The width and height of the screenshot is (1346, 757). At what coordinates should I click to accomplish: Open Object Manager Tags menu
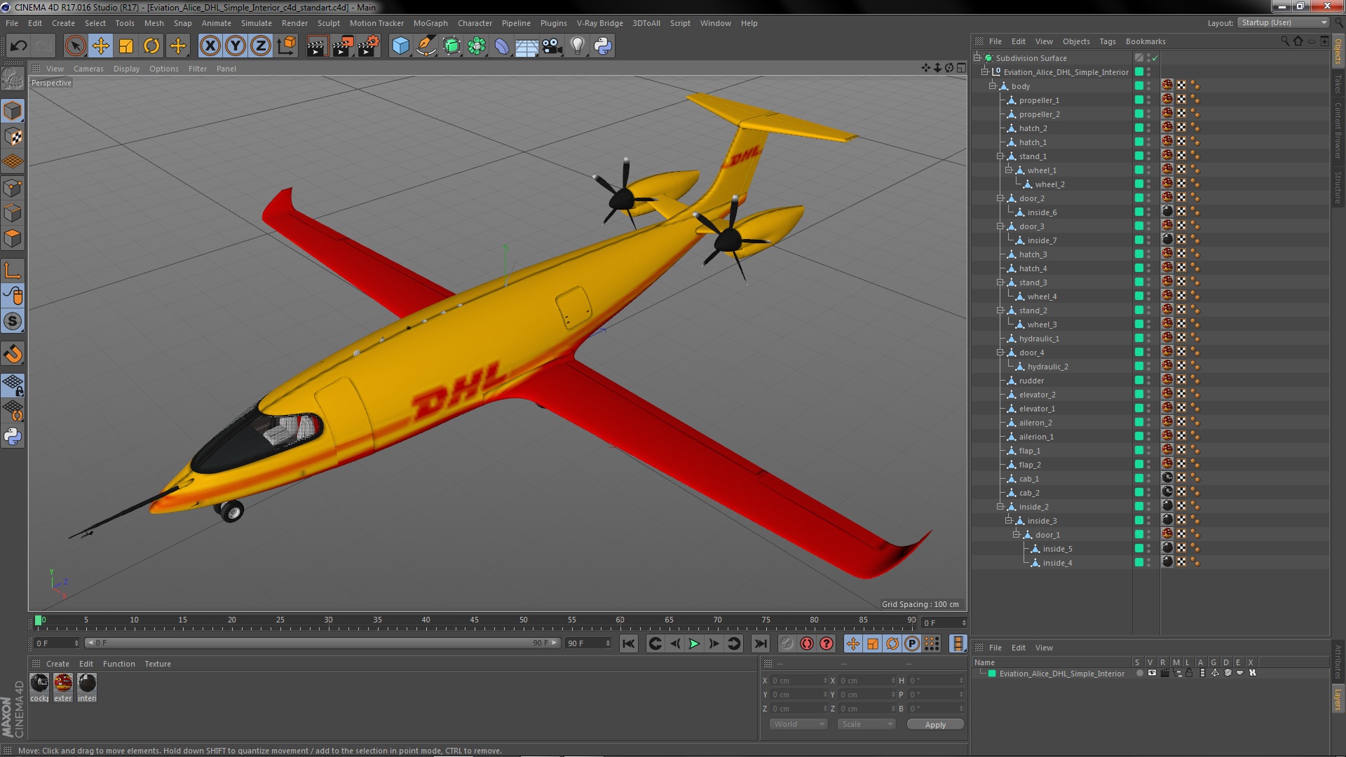[x=1108, y=41]
